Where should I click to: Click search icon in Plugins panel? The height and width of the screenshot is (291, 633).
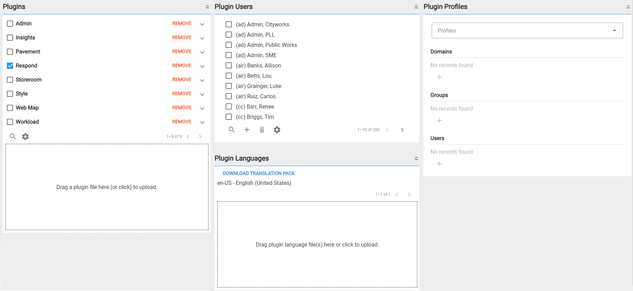[x=13, y=137]
